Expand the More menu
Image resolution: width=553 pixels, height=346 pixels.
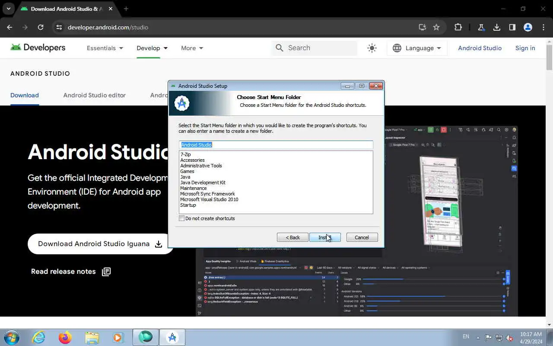coord(192,48)
